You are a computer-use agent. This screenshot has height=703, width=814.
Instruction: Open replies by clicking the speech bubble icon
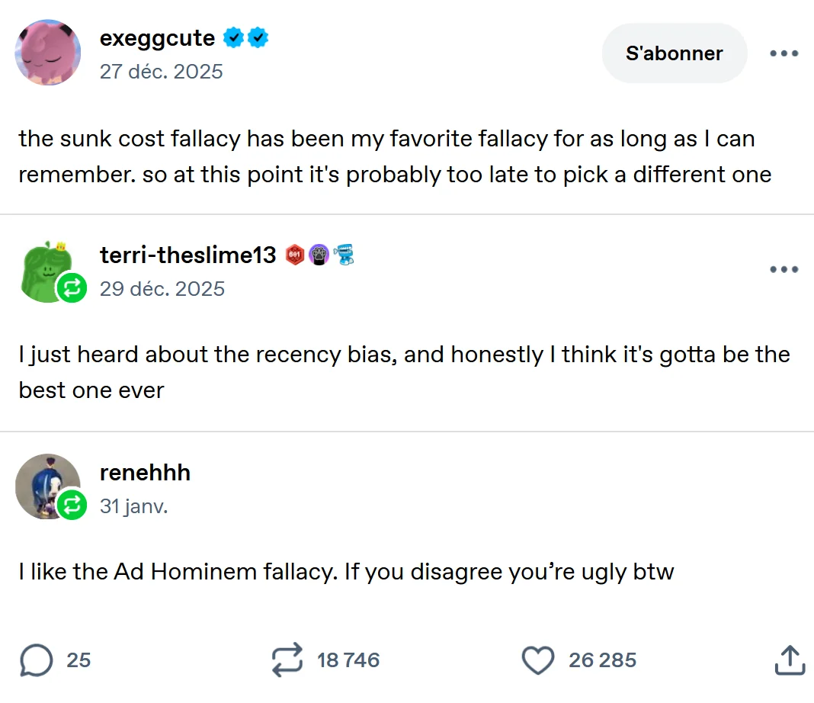tap(36, 660)
